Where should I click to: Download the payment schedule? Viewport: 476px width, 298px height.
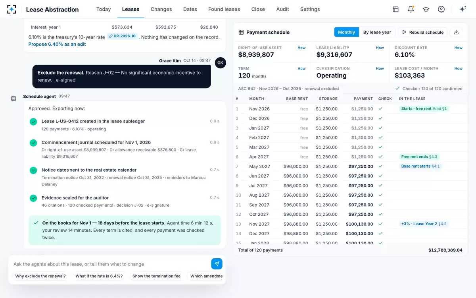coord(456,32)
